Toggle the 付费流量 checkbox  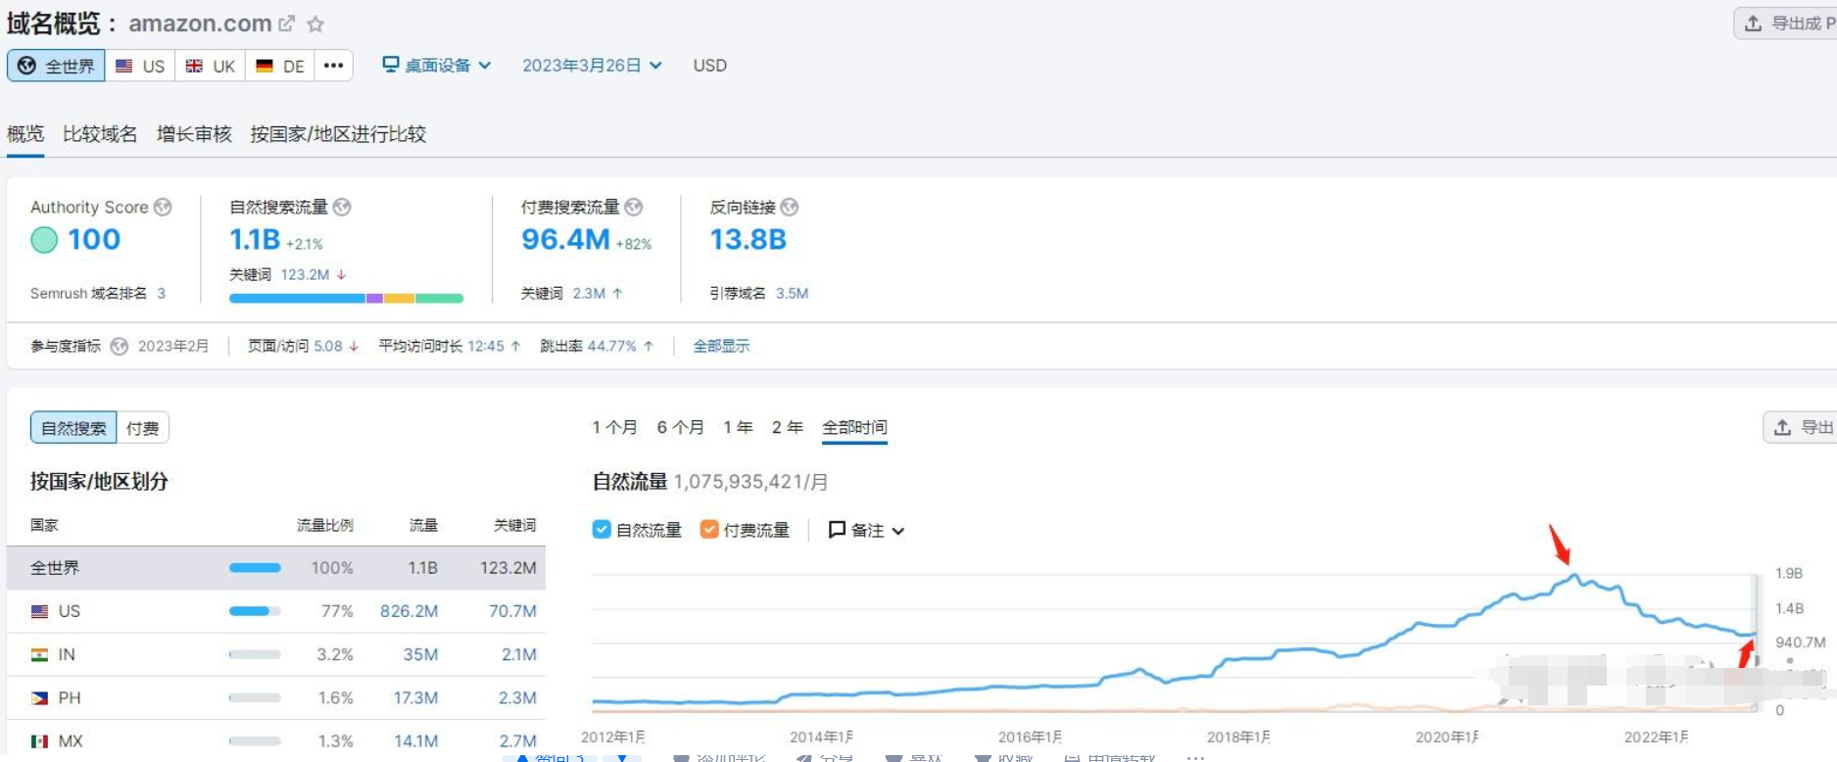[709, 530]
